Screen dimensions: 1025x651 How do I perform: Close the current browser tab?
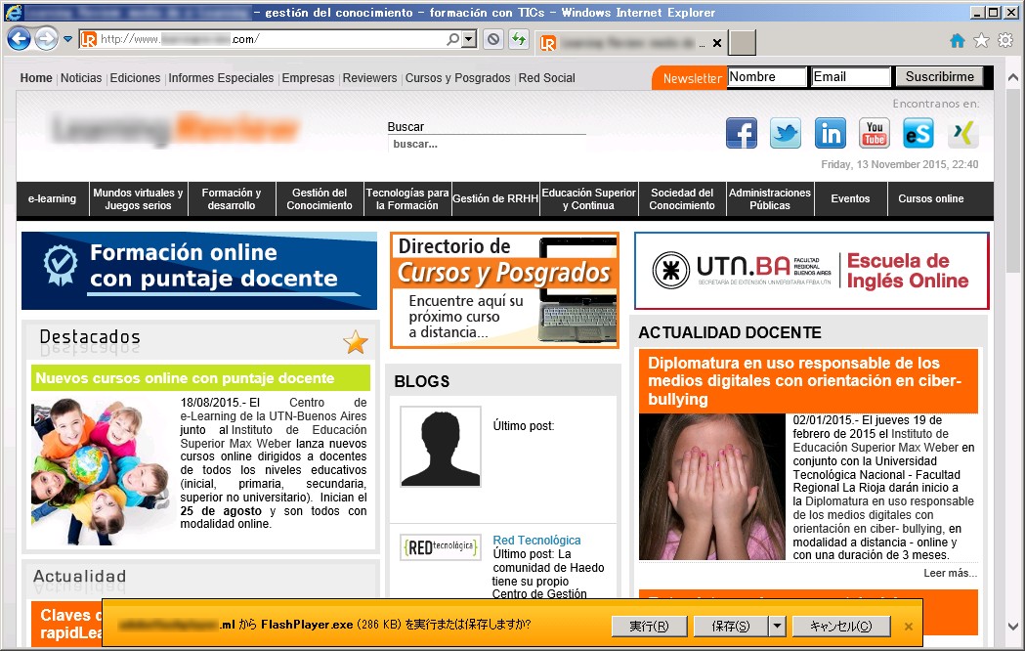coord(717,43)
